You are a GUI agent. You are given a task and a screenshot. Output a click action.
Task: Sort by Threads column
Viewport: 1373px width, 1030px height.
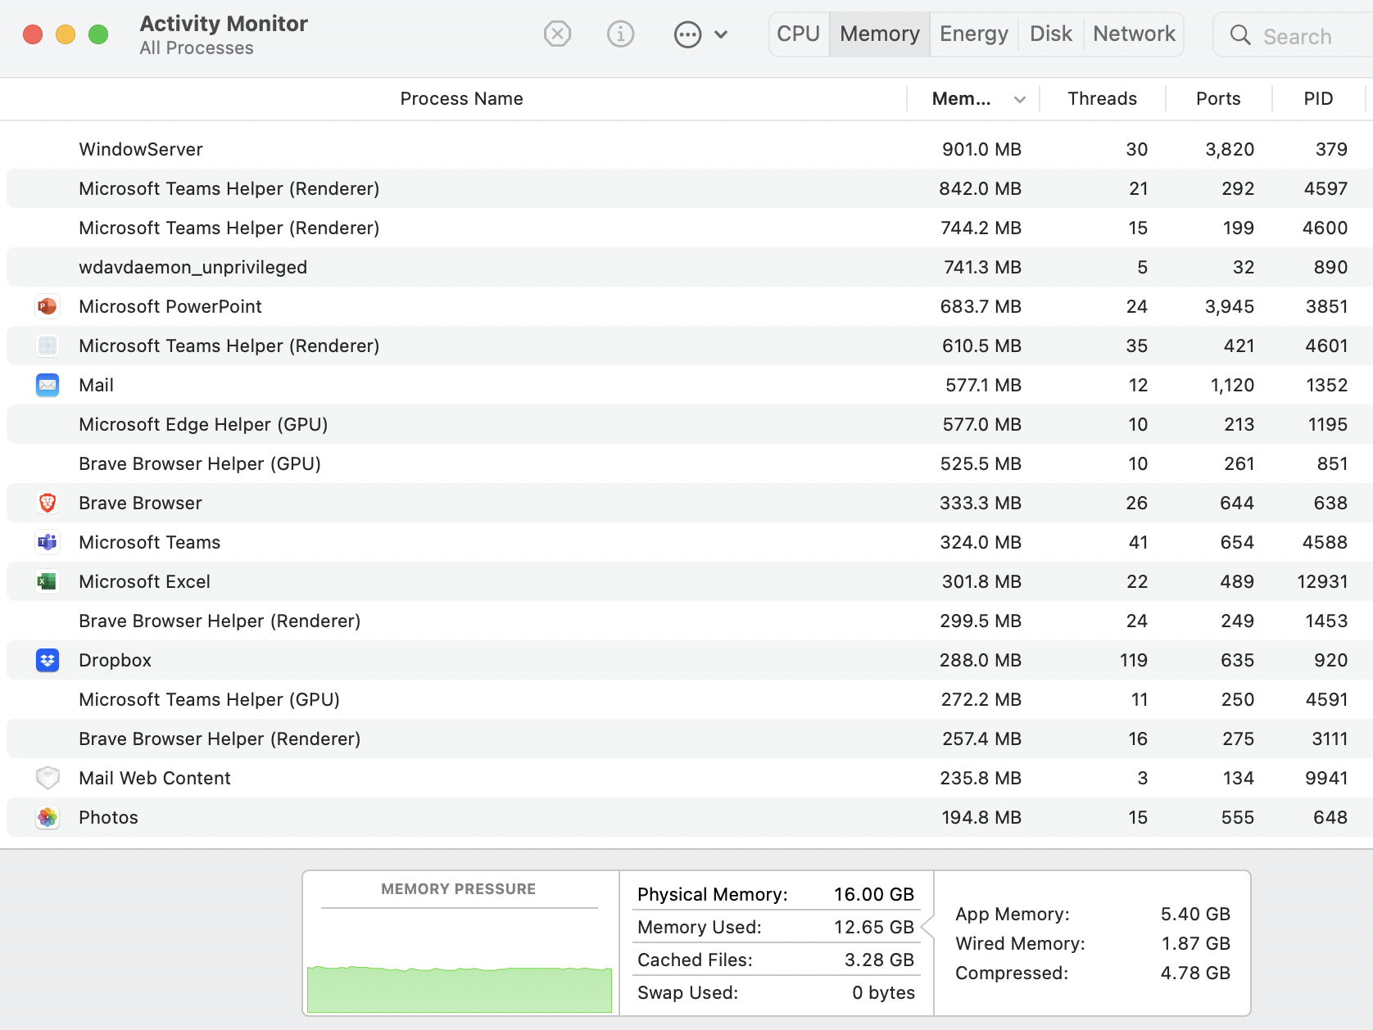[1103, 99]
